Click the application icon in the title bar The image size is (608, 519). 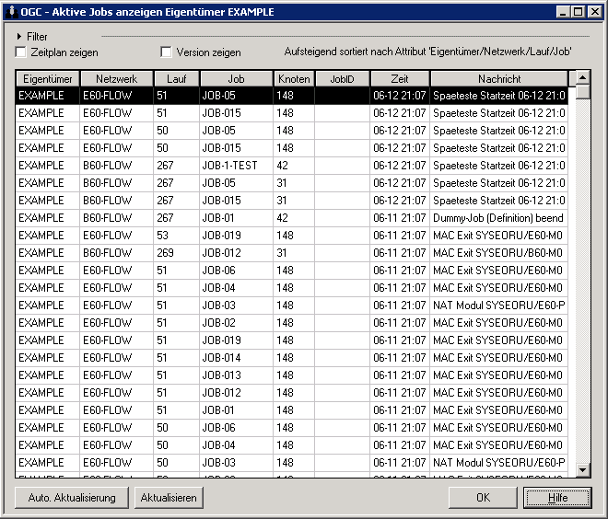pyautogui.click(x=10, y=11)
